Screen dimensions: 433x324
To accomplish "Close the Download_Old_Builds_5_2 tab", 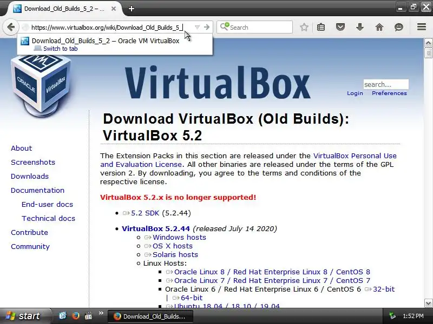I will (x=114, y=9).
